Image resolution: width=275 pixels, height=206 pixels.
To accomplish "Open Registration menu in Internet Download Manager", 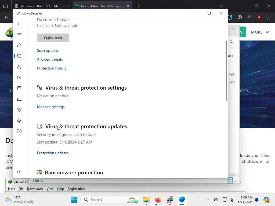I will (x=76, y=189).
